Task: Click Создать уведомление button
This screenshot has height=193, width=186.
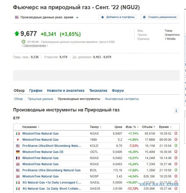Action: tap(160, 17)
